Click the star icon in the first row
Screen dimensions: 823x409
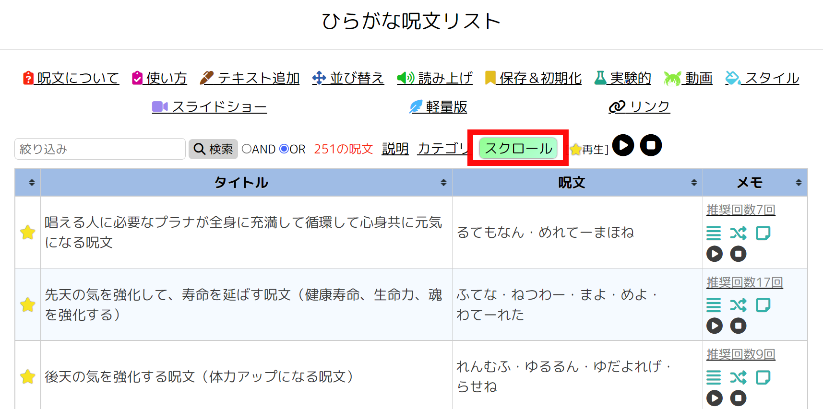tap(28, 233)
